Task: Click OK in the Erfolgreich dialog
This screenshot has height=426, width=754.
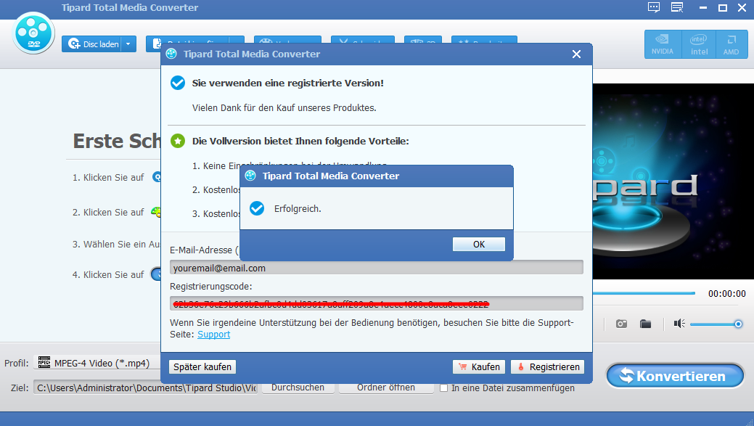Action: (478, 245)
